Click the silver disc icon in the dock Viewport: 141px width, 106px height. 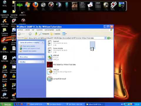click(43, 5)
